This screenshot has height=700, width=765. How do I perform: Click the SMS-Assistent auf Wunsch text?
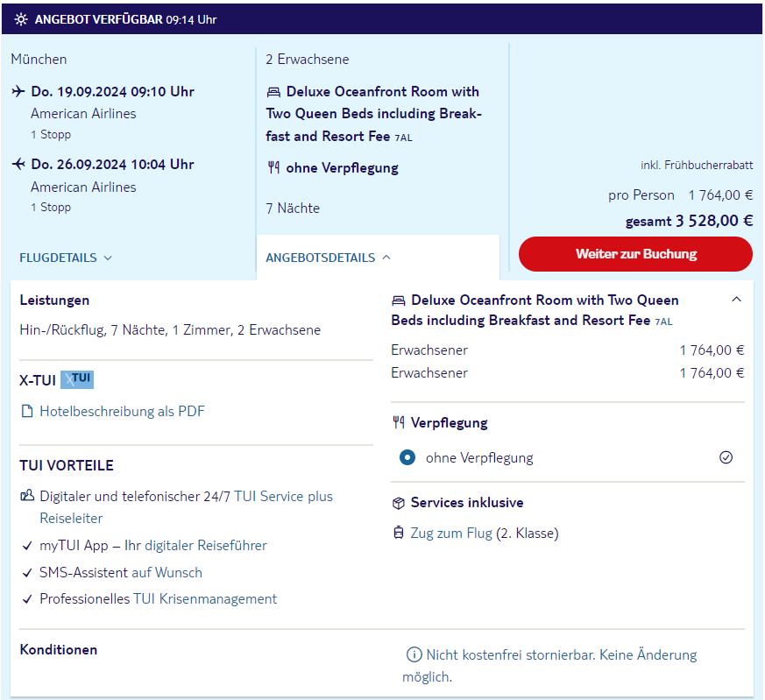click(x=121, y=572)
